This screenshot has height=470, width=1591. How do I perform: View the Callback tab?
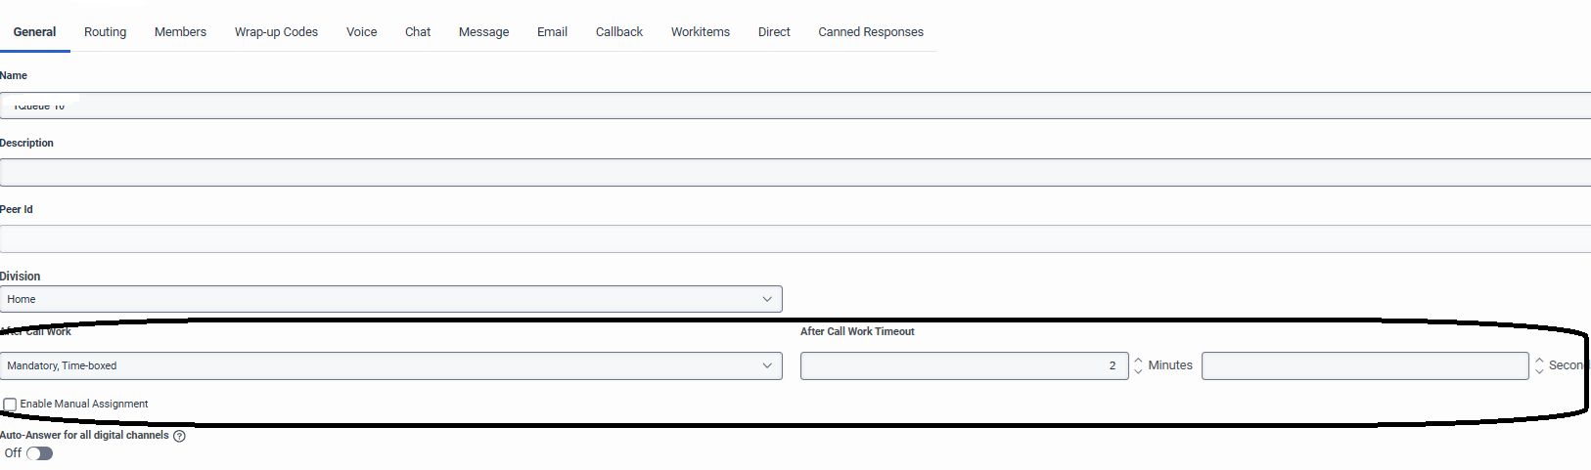point(618,32)
